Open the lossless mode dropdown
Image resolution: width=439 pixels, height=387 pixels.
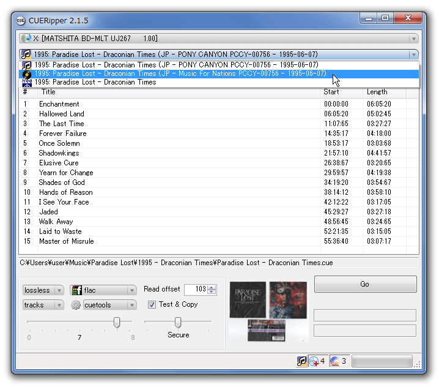point(43,290)
